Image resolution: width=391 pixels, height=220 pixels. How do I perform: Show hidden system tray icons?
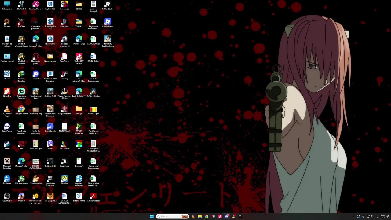pyautogui.click(x=353, y=216)
